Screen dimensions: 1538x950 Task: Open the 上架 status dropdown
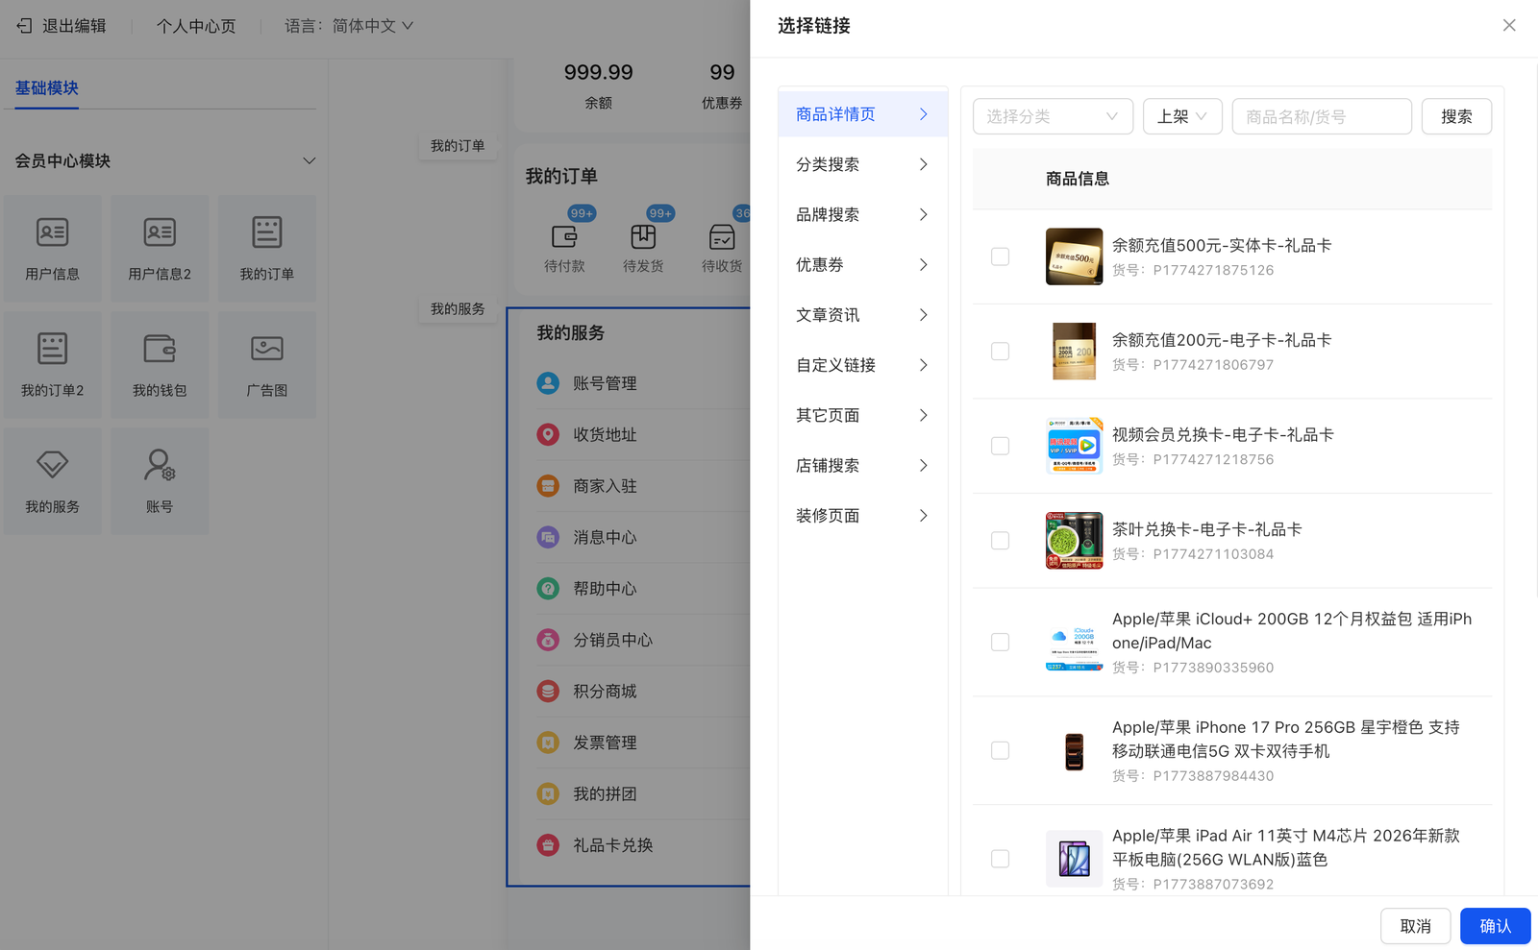pyautogui.click(x=1181, y=116)
